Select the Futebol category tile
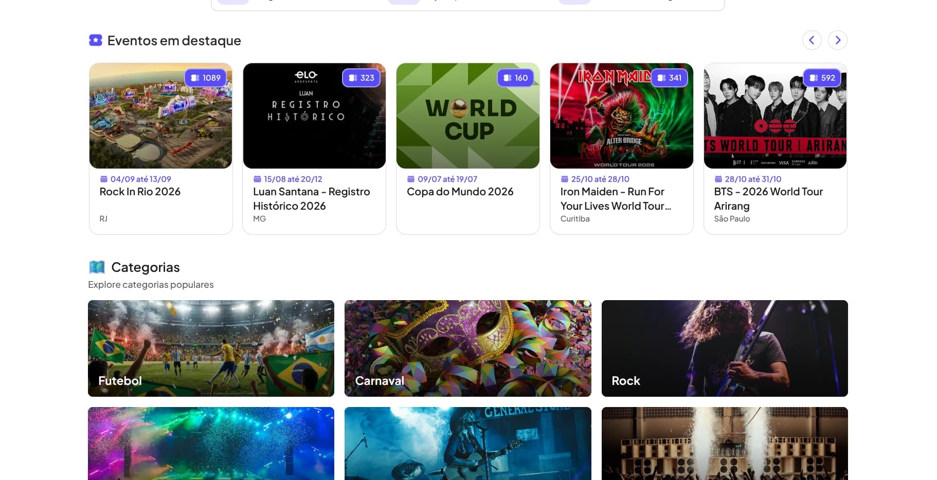The width and height of the screenshot is (937, 480). pyautogui.click(x=211, y=348)
